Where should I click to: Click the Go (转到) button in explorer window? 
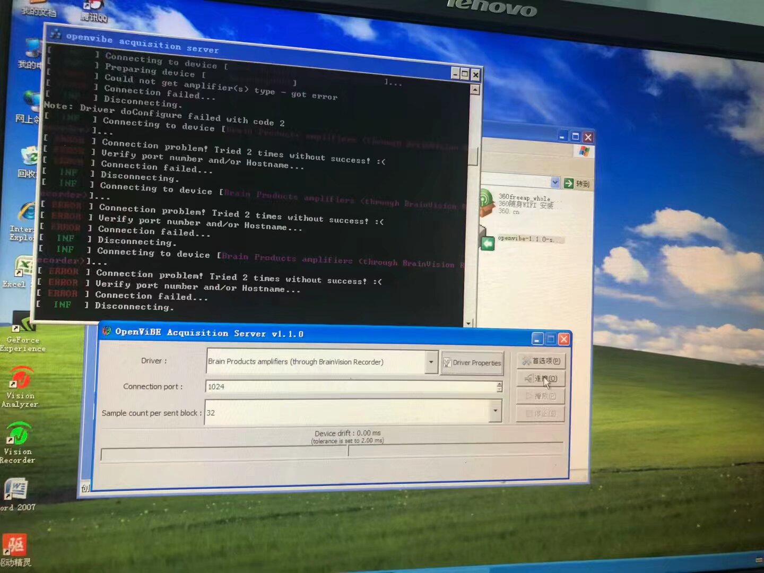click(x=577, y=184)
